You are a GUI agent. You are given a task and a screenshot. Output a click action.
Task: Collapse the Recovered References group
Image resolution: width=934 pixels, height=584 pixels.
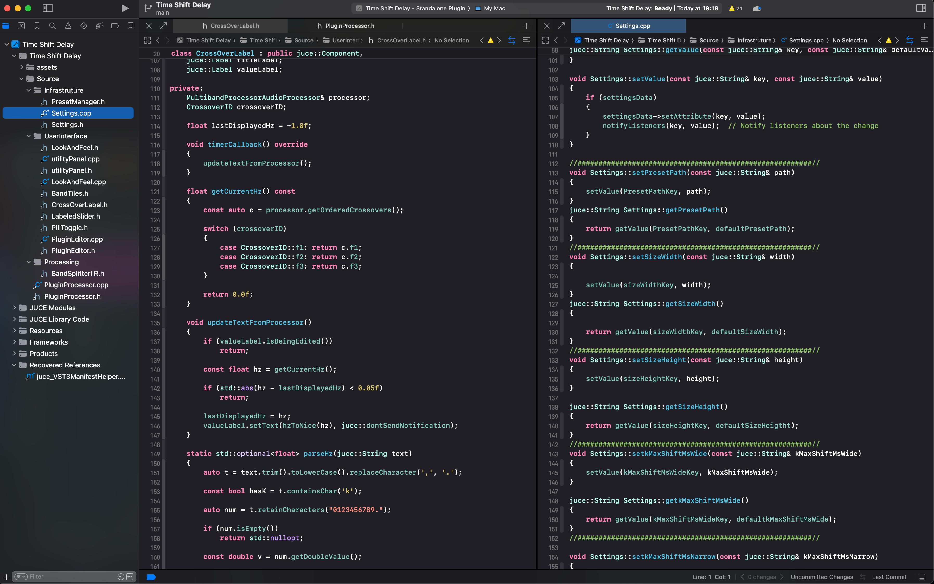click(x=14, y=365)
